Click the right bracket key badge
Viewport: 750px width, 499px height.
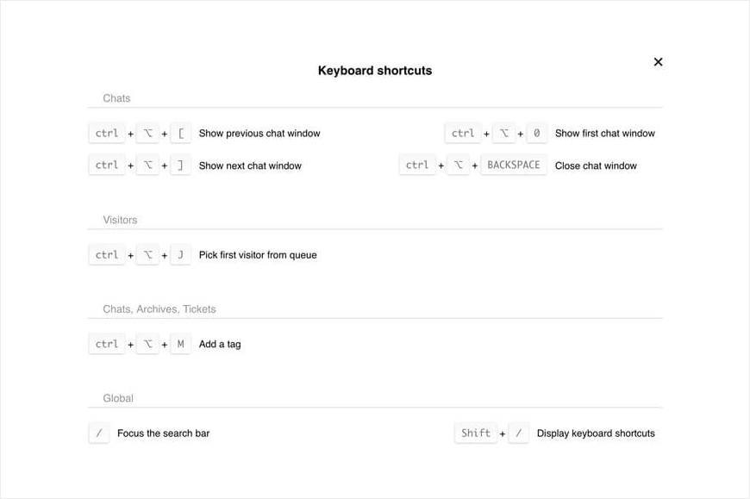pos(180,165)
